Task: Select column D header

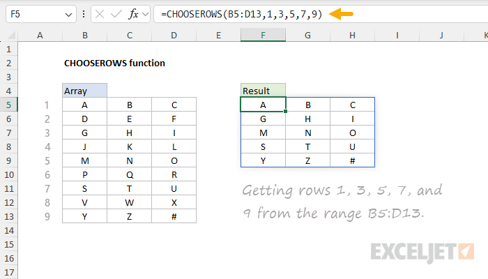Action: [x=174, y=35]
